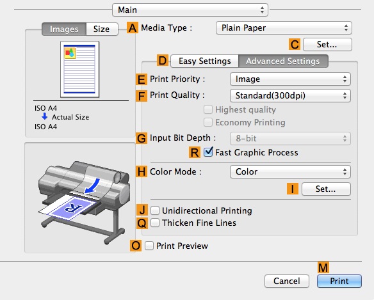Tick the Print Preview checkbox
The width and height of the screenshot is (374, 300).
coord(149,246)
